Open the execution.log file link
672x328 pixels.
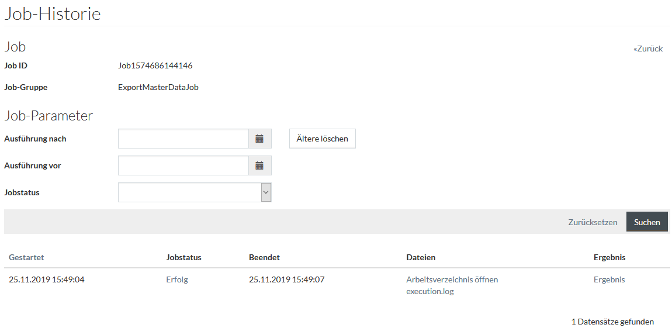coord(430,292)
